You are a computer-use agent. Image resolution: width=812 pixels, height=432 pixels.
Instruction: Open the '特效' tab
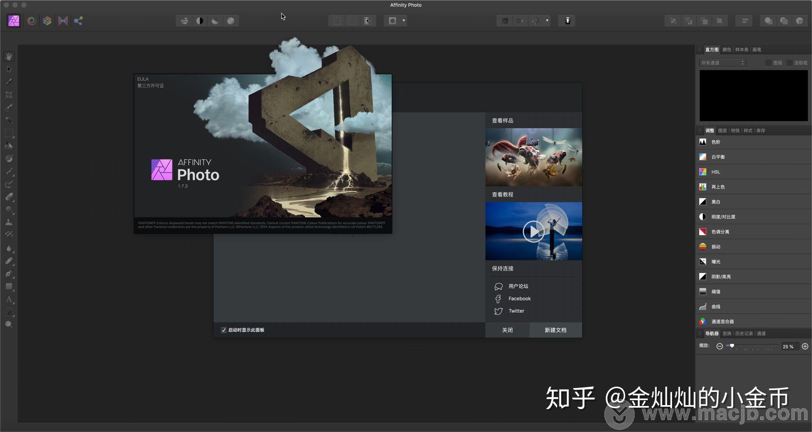tap(735, 131)
